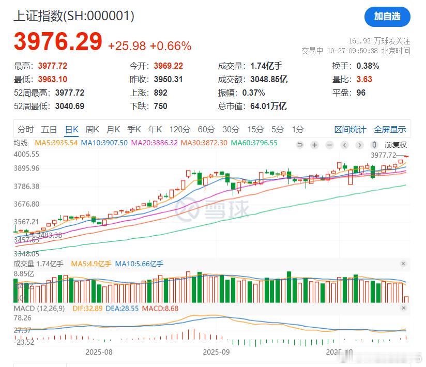This screenshot has width=426, height=367.
Task: Click the 最低 value 3963.10
Action: pyautogui.click(x=52, y=79)
